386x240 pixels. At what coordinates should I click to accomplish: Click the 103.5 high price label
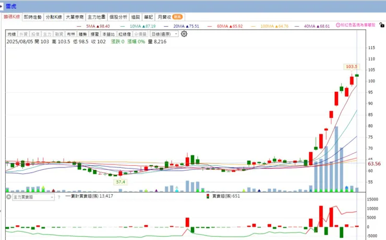(352, 66)
